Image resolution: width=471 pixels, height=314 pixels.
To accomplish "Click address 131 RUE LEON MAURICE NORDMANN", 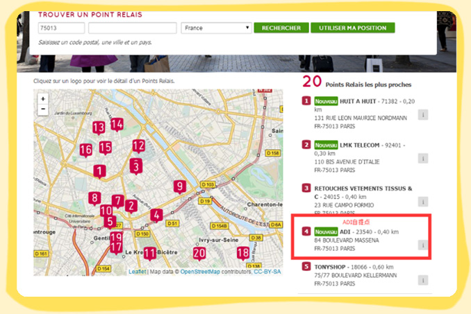I will 361,118.
